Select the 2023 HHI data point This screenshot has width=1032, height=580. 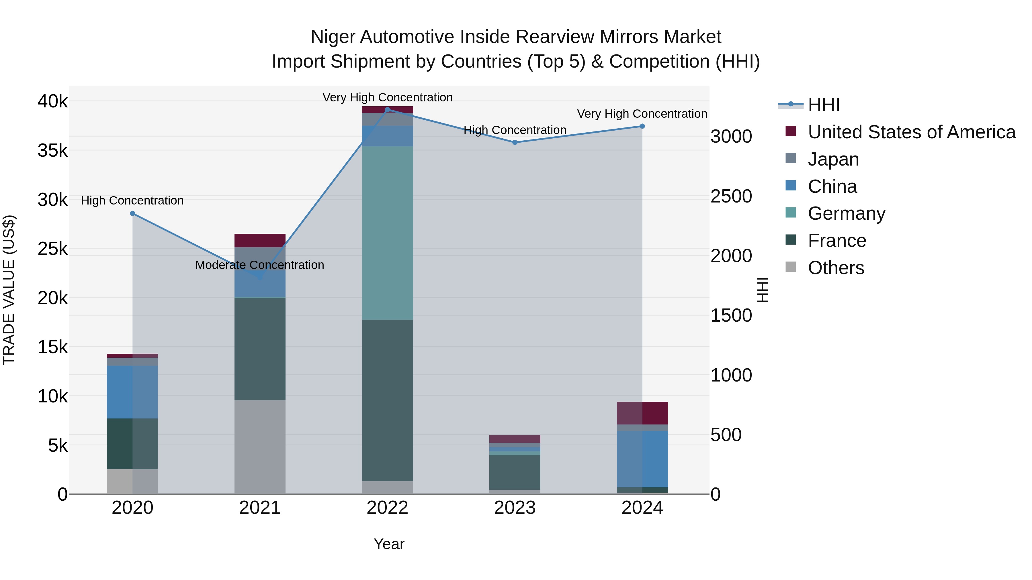tap(515, 143)
